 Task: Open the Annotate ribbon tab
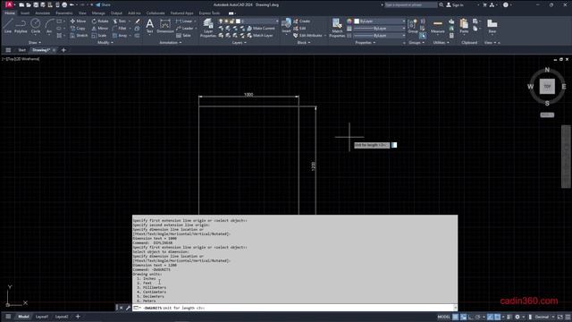[x=42, y=13]
